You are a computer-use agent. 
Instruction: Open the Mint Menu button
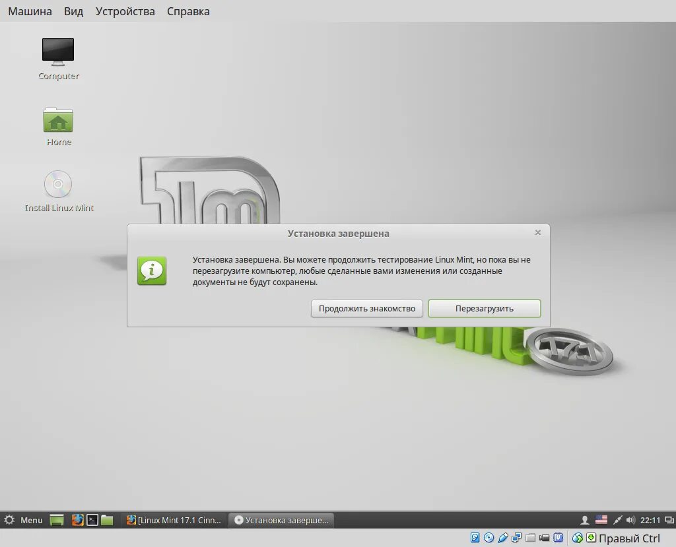tap(24, 520)
